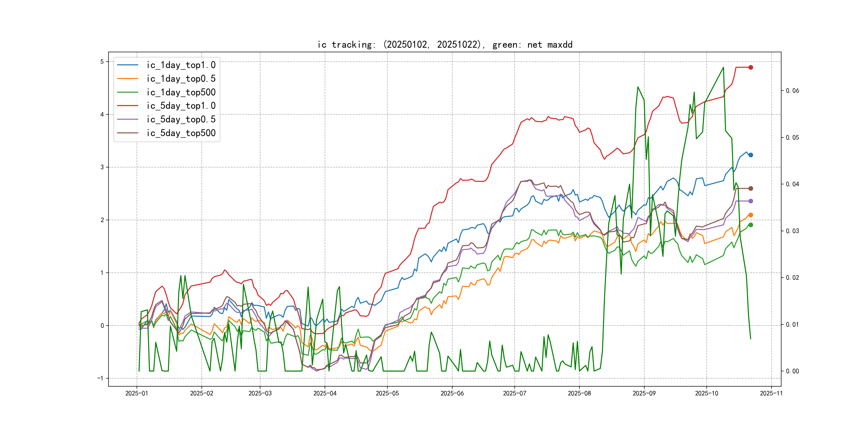Click the ic_5day_top0.5 legend label
The image size is (868, 434).
(181, 119)
